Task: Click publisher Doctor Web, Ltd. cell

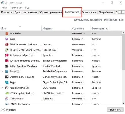Action: coord(52,66)
